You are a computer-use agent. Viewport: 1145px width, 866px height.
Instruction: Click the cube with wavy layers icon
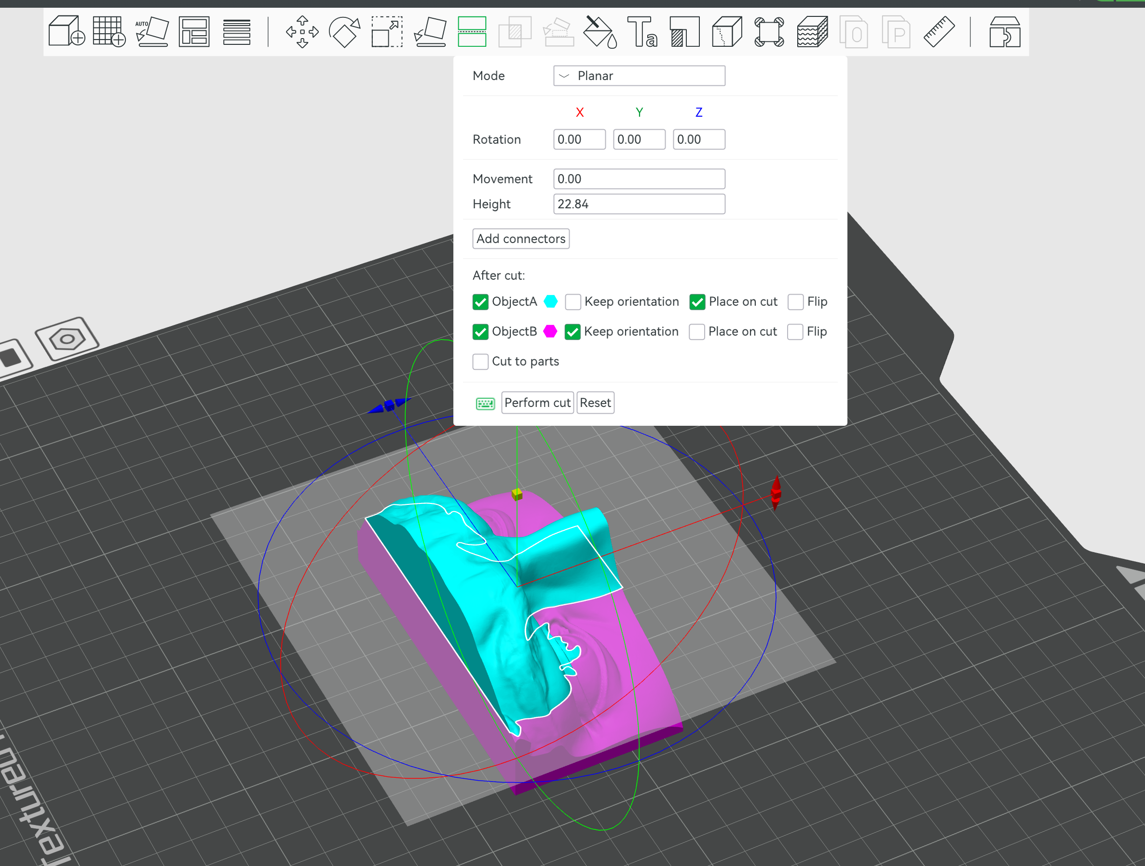click(812, 31)
